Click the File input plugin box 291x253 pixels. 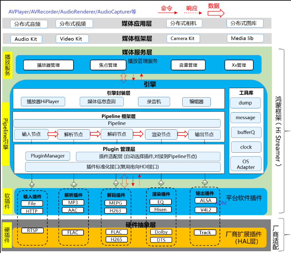click(x=32, y=204)
